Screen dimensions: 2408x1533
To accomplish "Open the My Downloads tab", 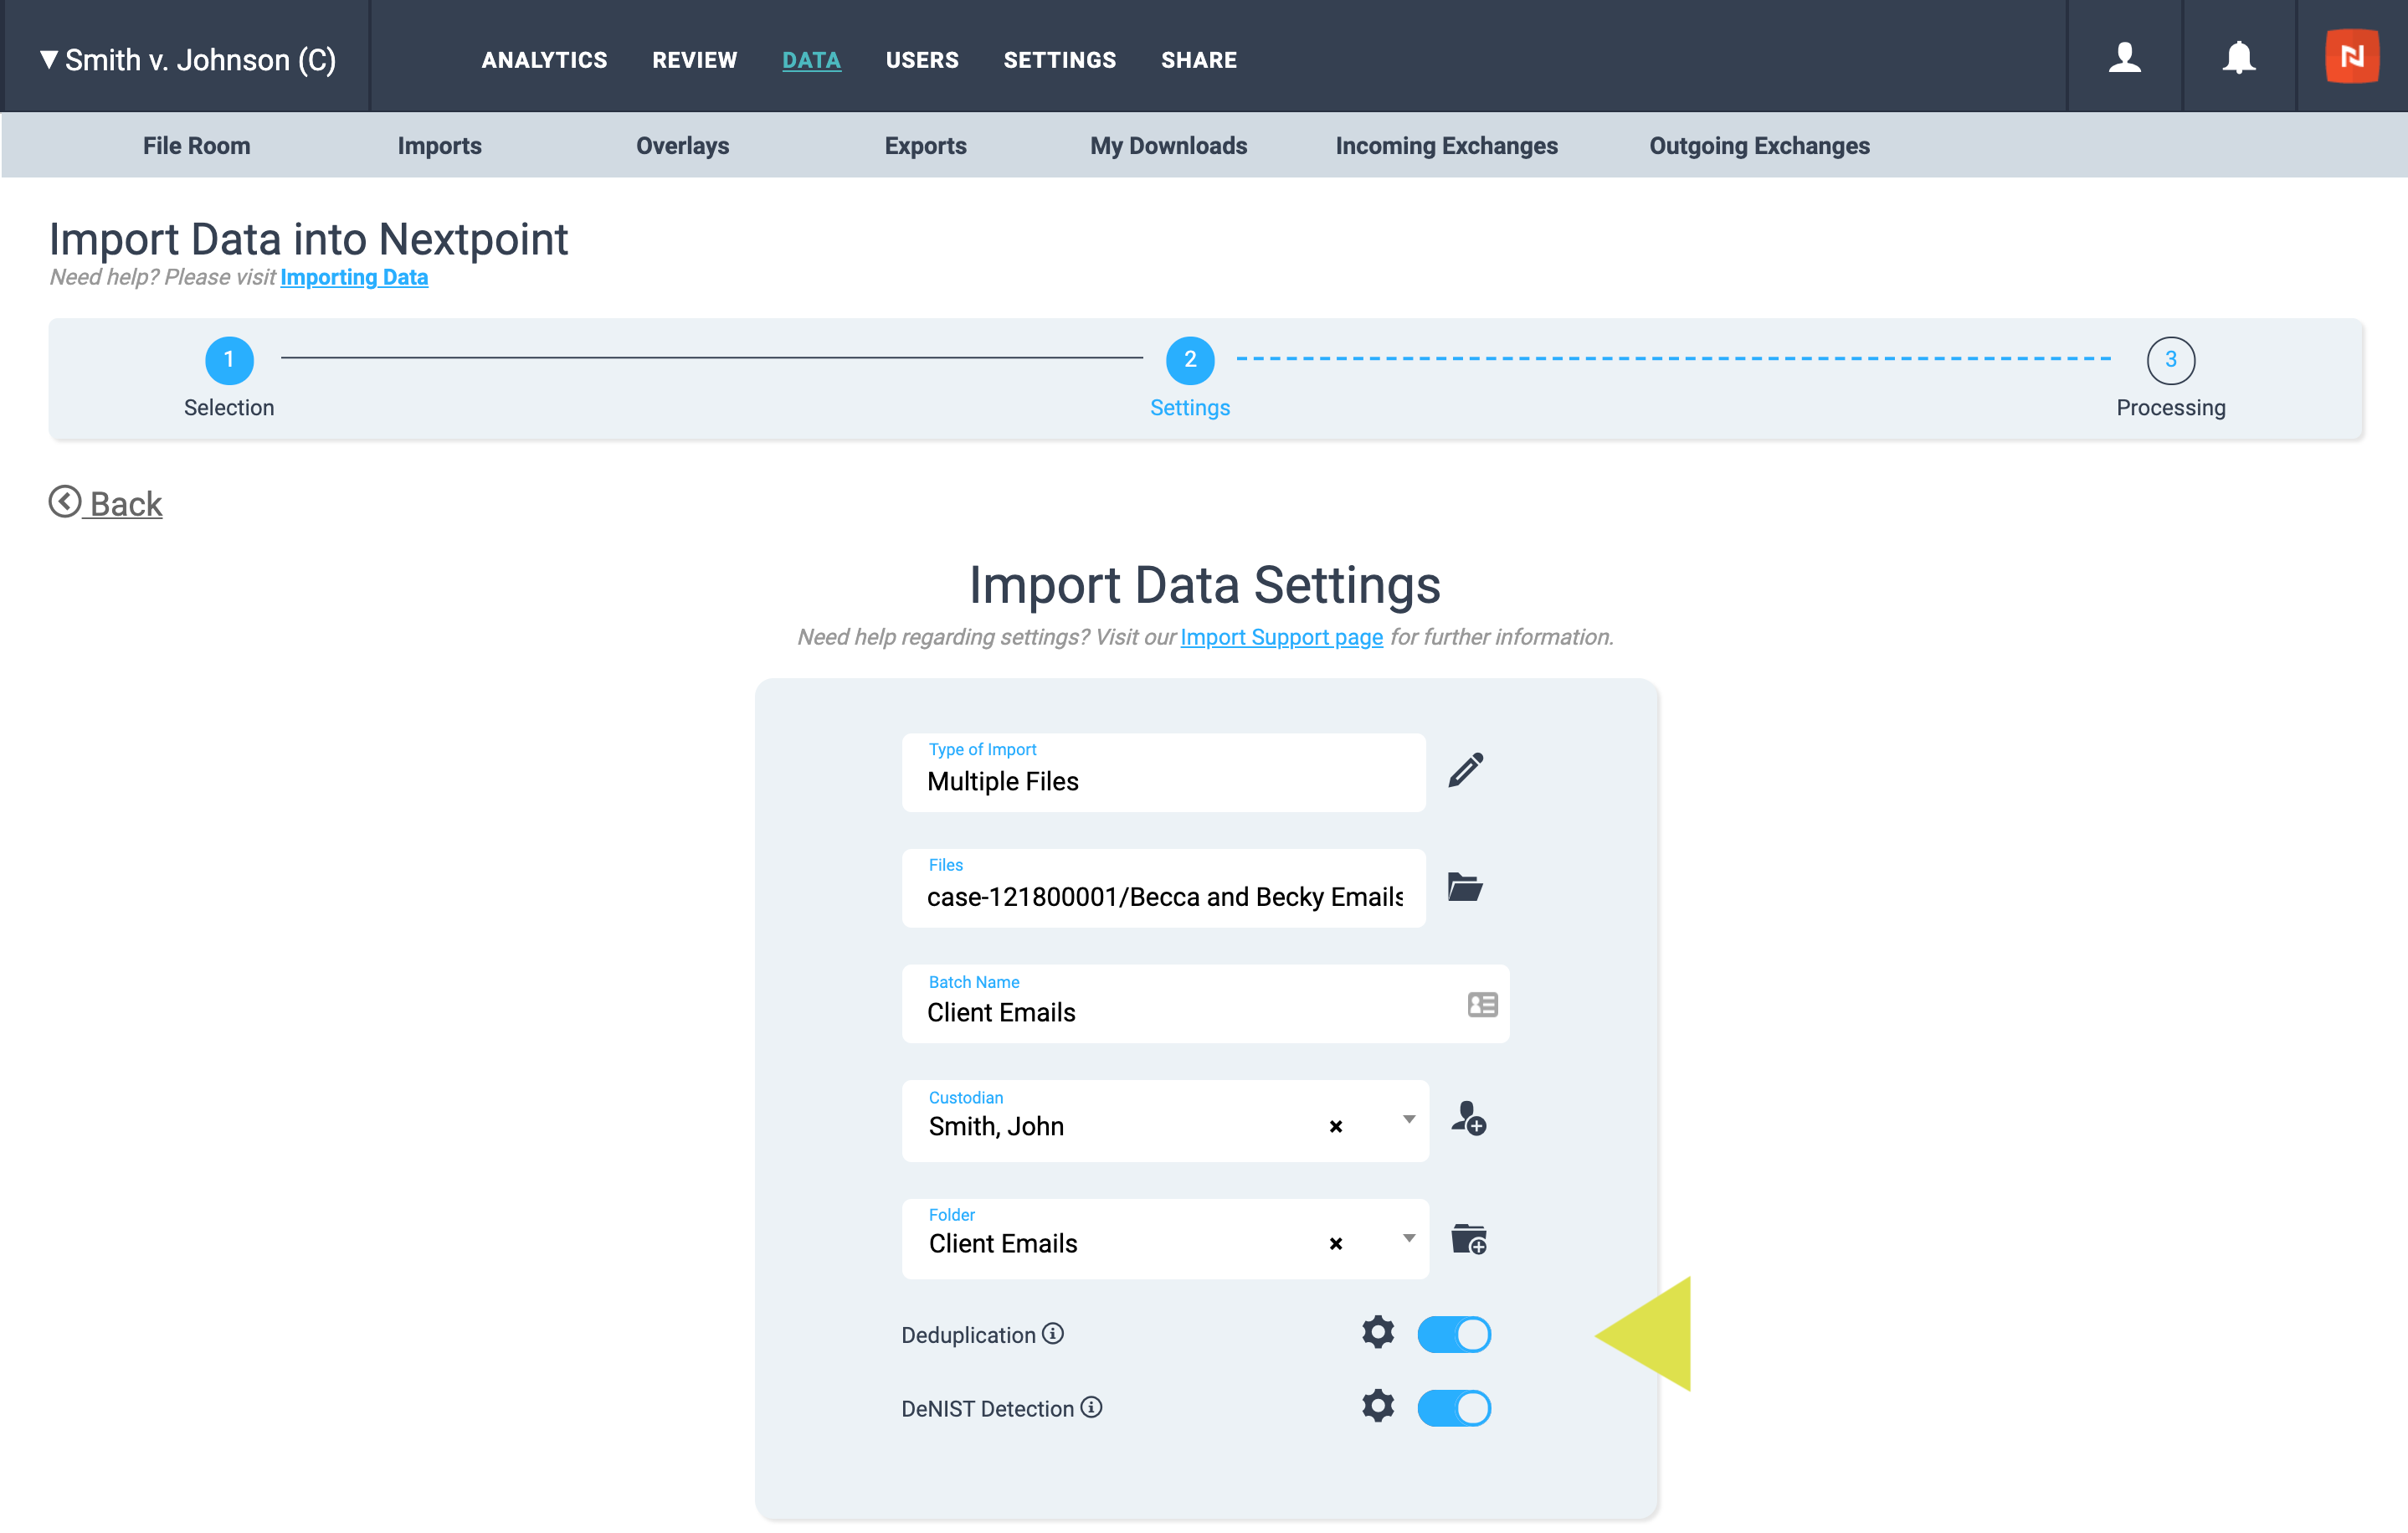I will pyautogui.click(x=1169, y=146).
